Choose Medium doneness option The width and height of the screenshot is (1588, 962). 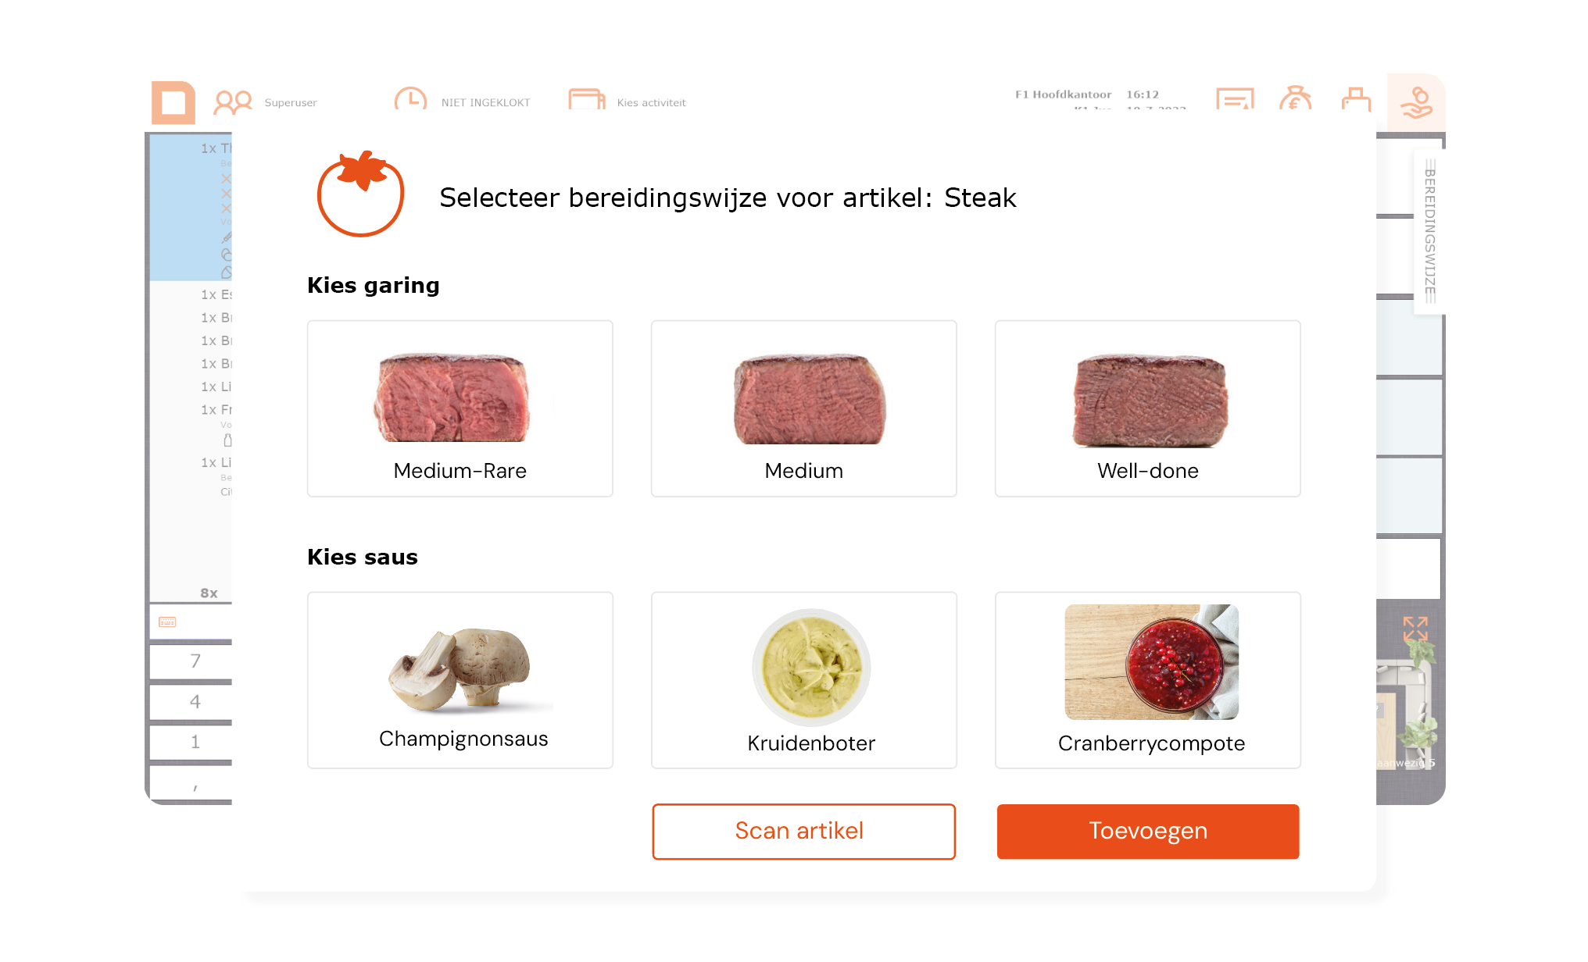click(803, 408)
